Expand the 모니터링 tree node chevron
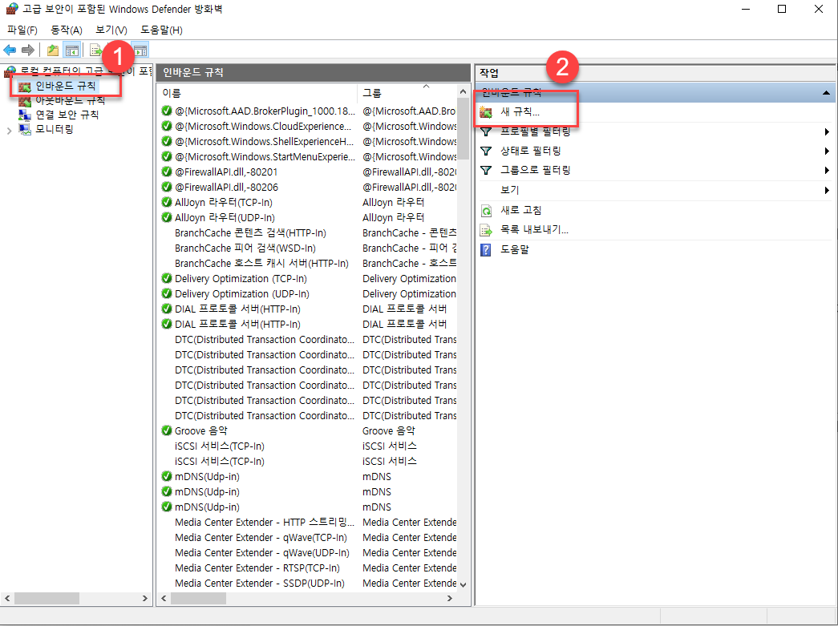The image size is (838, 626). (x=9, y=131)
